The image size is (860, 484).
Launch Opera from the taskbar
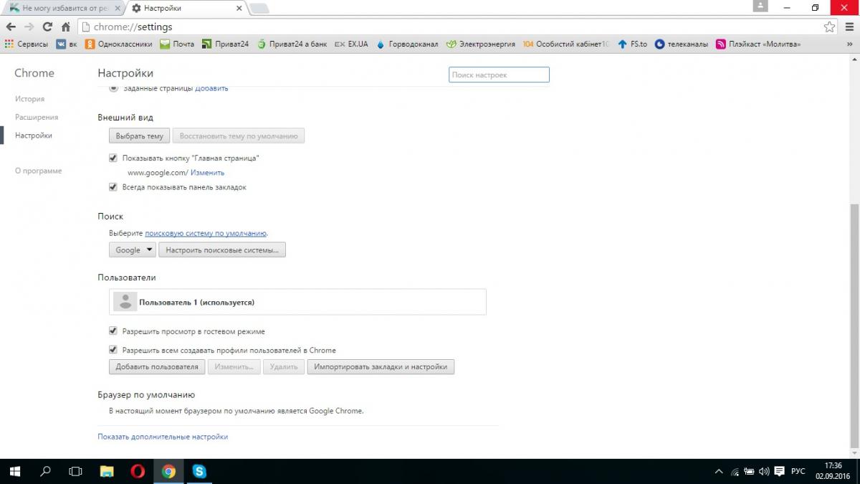[x=138, y=471]
